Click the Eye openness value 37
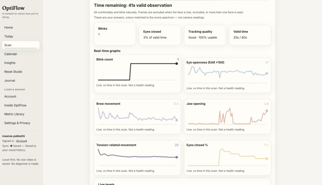Screen dimensions: 322x185 pos(267,62)
